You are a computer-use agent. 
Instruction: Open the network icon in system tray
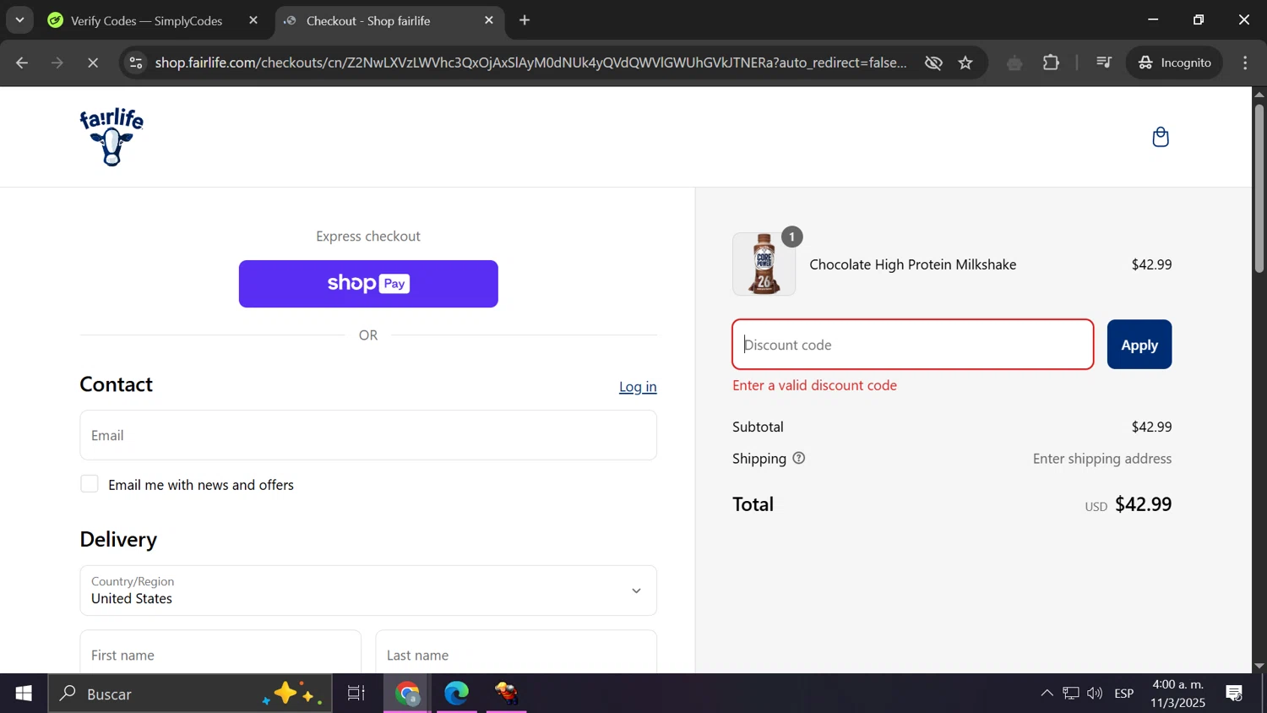(x=1071, y=694)
